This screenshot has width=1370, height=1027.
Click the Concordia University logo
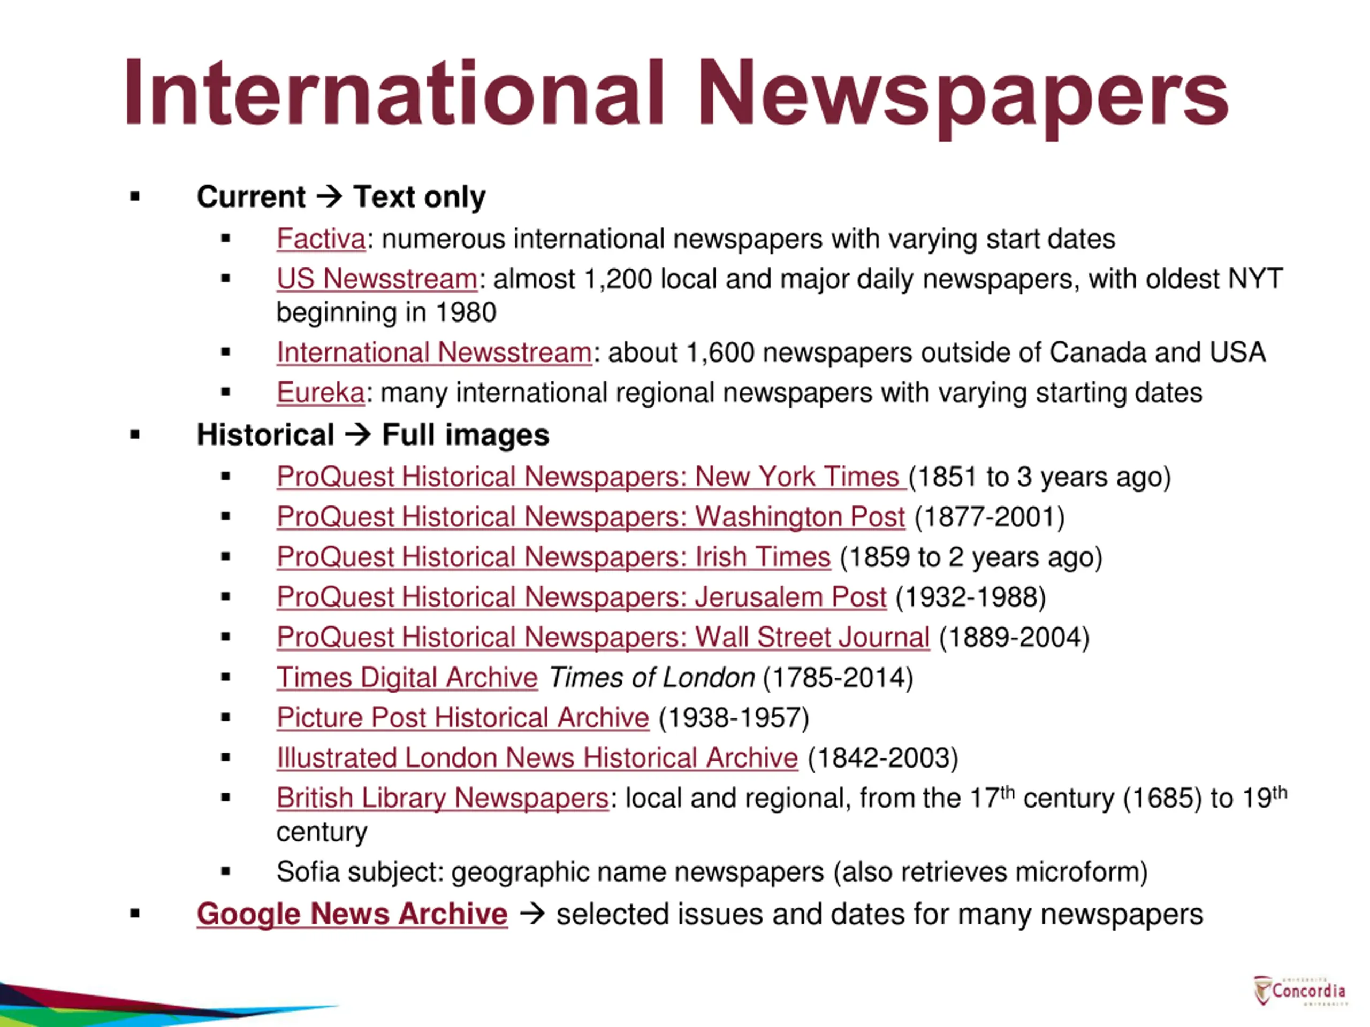coord(1300,991)
